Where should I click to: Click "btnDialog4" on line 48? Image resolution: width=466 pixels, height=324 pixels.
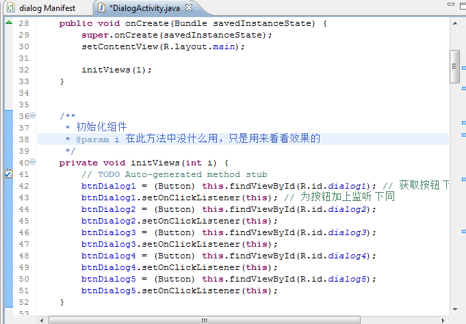pyautogui.click(x=109, y=256)
